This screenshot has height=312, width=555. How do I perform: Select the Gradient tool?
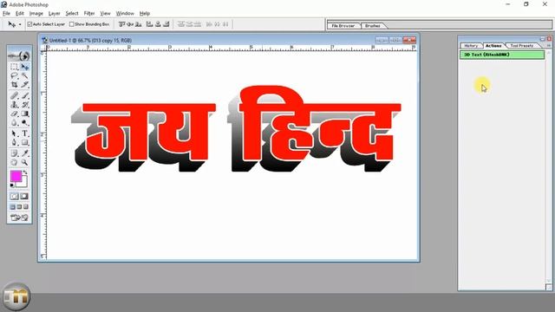25,114
